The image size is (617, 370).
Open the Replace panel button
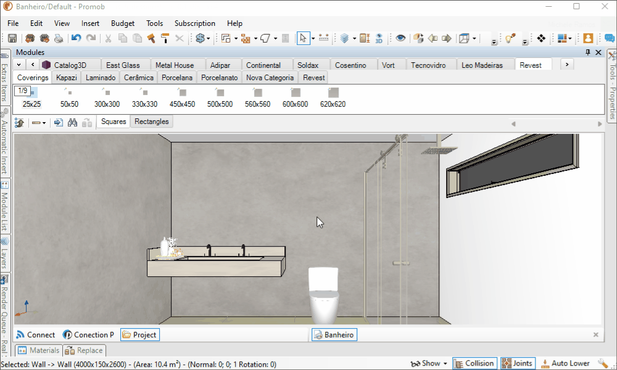pos(84,350)
